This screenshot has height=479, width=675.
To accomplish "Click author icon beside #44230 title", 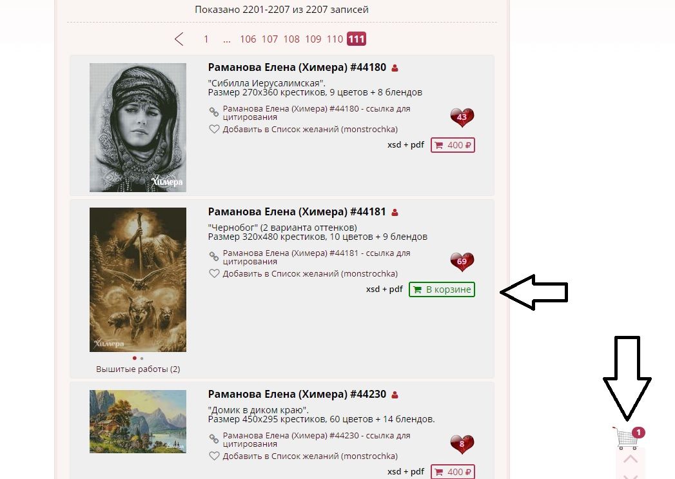I will point(395,395).
